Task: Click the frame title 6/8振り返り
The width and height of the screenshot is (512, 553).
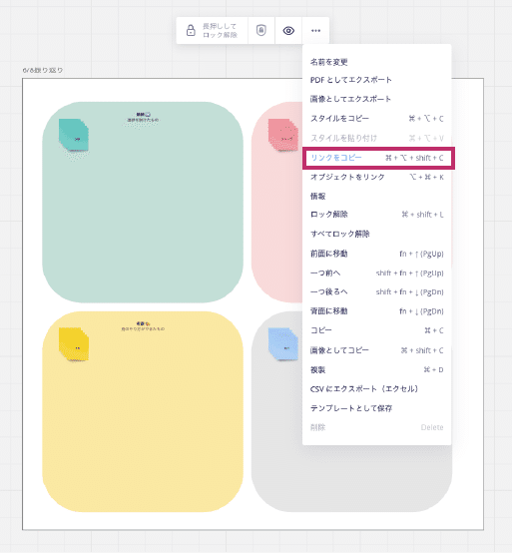Action: pyautogui.click(x=43, y=70)
